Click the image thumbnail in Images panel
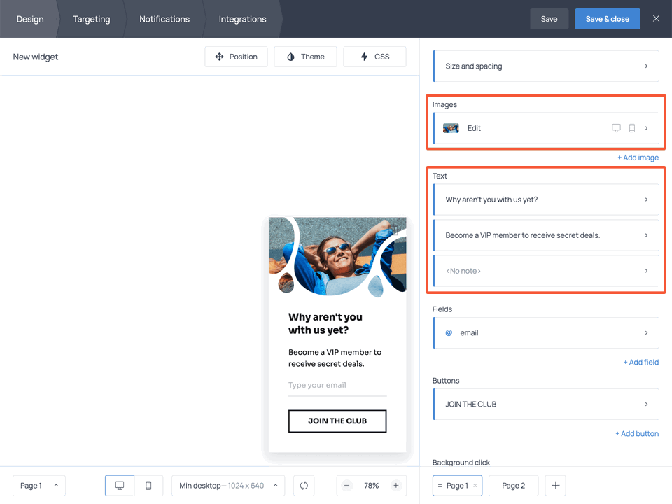672x504 pixels. point(451,128)
